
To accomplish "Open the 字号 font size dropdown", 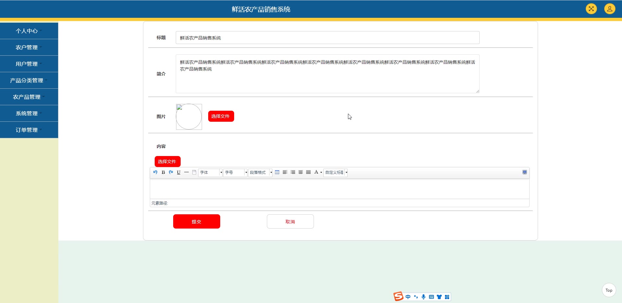I will (x=235, y=173).
